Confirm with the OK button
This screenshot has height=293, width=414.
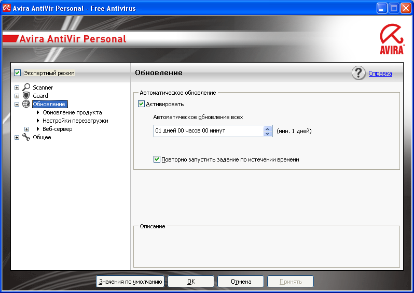coord(191,282)
